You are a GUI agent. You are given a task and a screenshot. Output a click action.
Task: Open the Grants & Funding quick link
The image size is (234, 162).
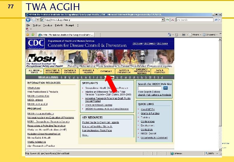point(150,113)
